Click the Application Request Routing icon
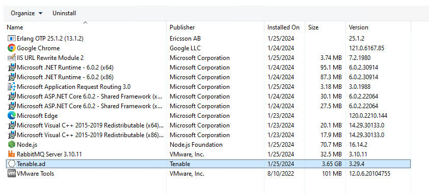Image resolution: width=429 pixels, height=194 pixels. 12,87
